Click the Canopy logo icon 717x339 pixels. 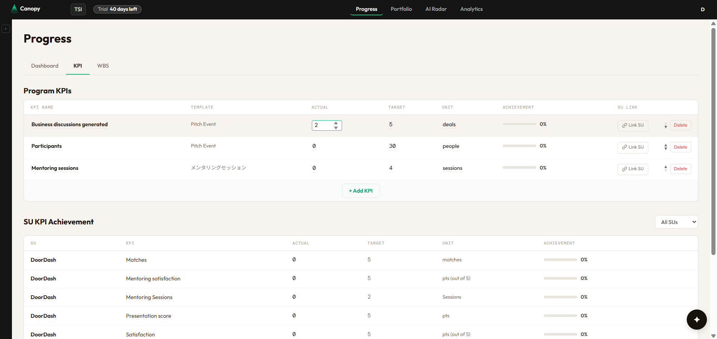point(14,9)
